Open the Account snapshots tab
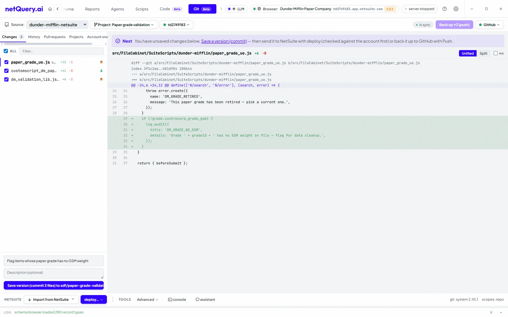 coord(97,37)
